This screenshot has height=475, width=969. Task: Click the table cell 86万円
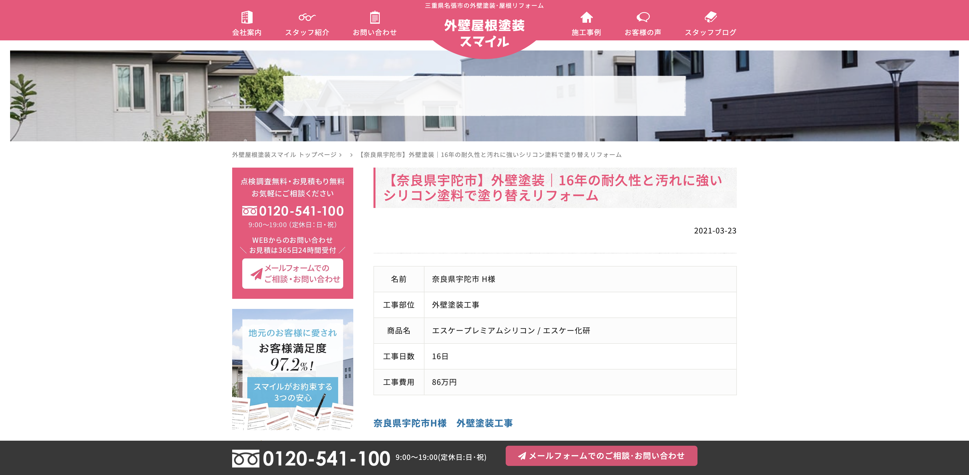point(580,382)
